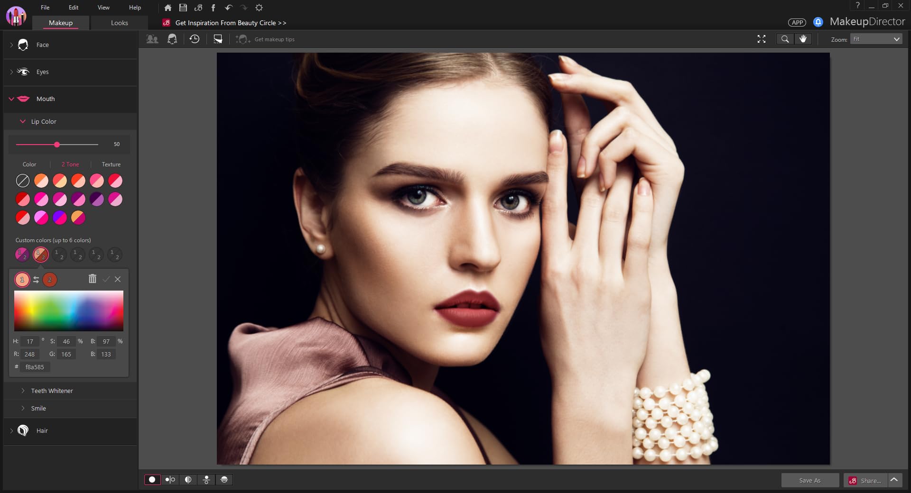Click the Save disk icon

(x=183, y=8)
